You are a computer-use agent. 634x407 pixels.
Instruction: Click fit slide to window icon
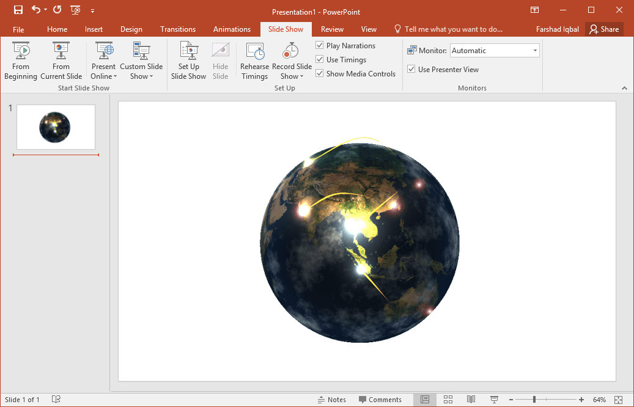[618, 400]
